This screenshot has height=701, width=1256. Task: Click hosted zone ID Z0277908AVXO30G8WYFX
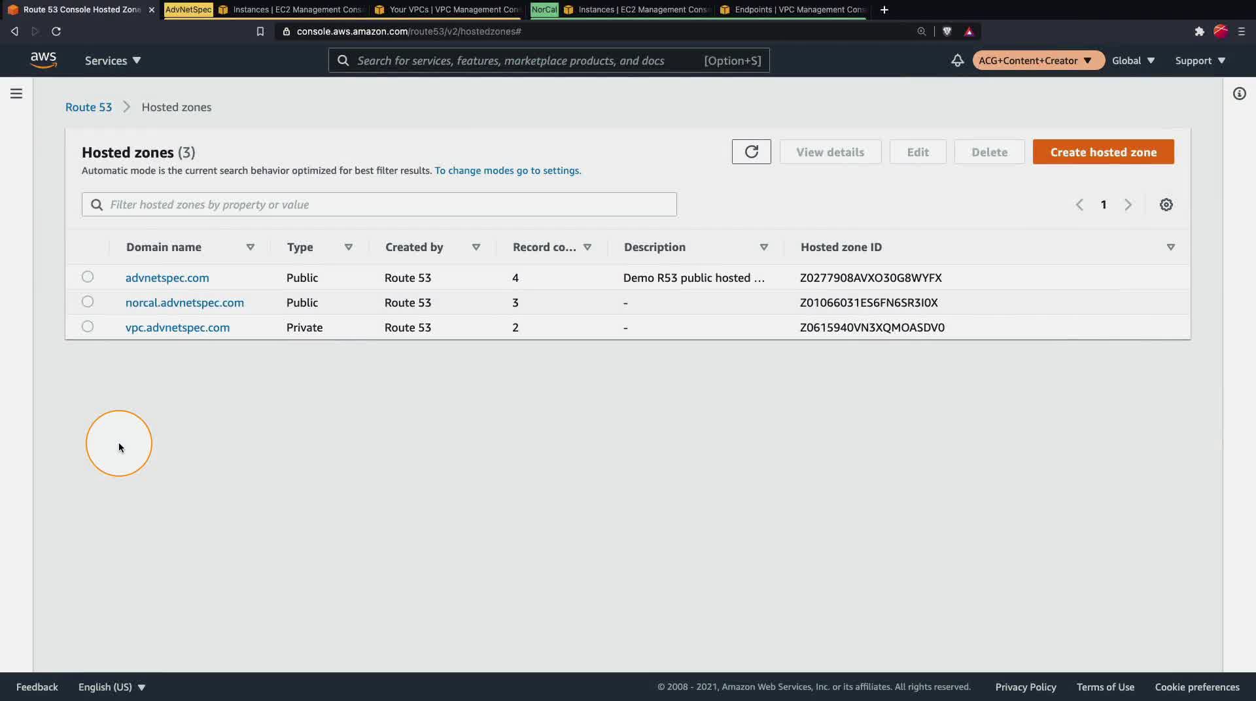(x=871, y=278)
